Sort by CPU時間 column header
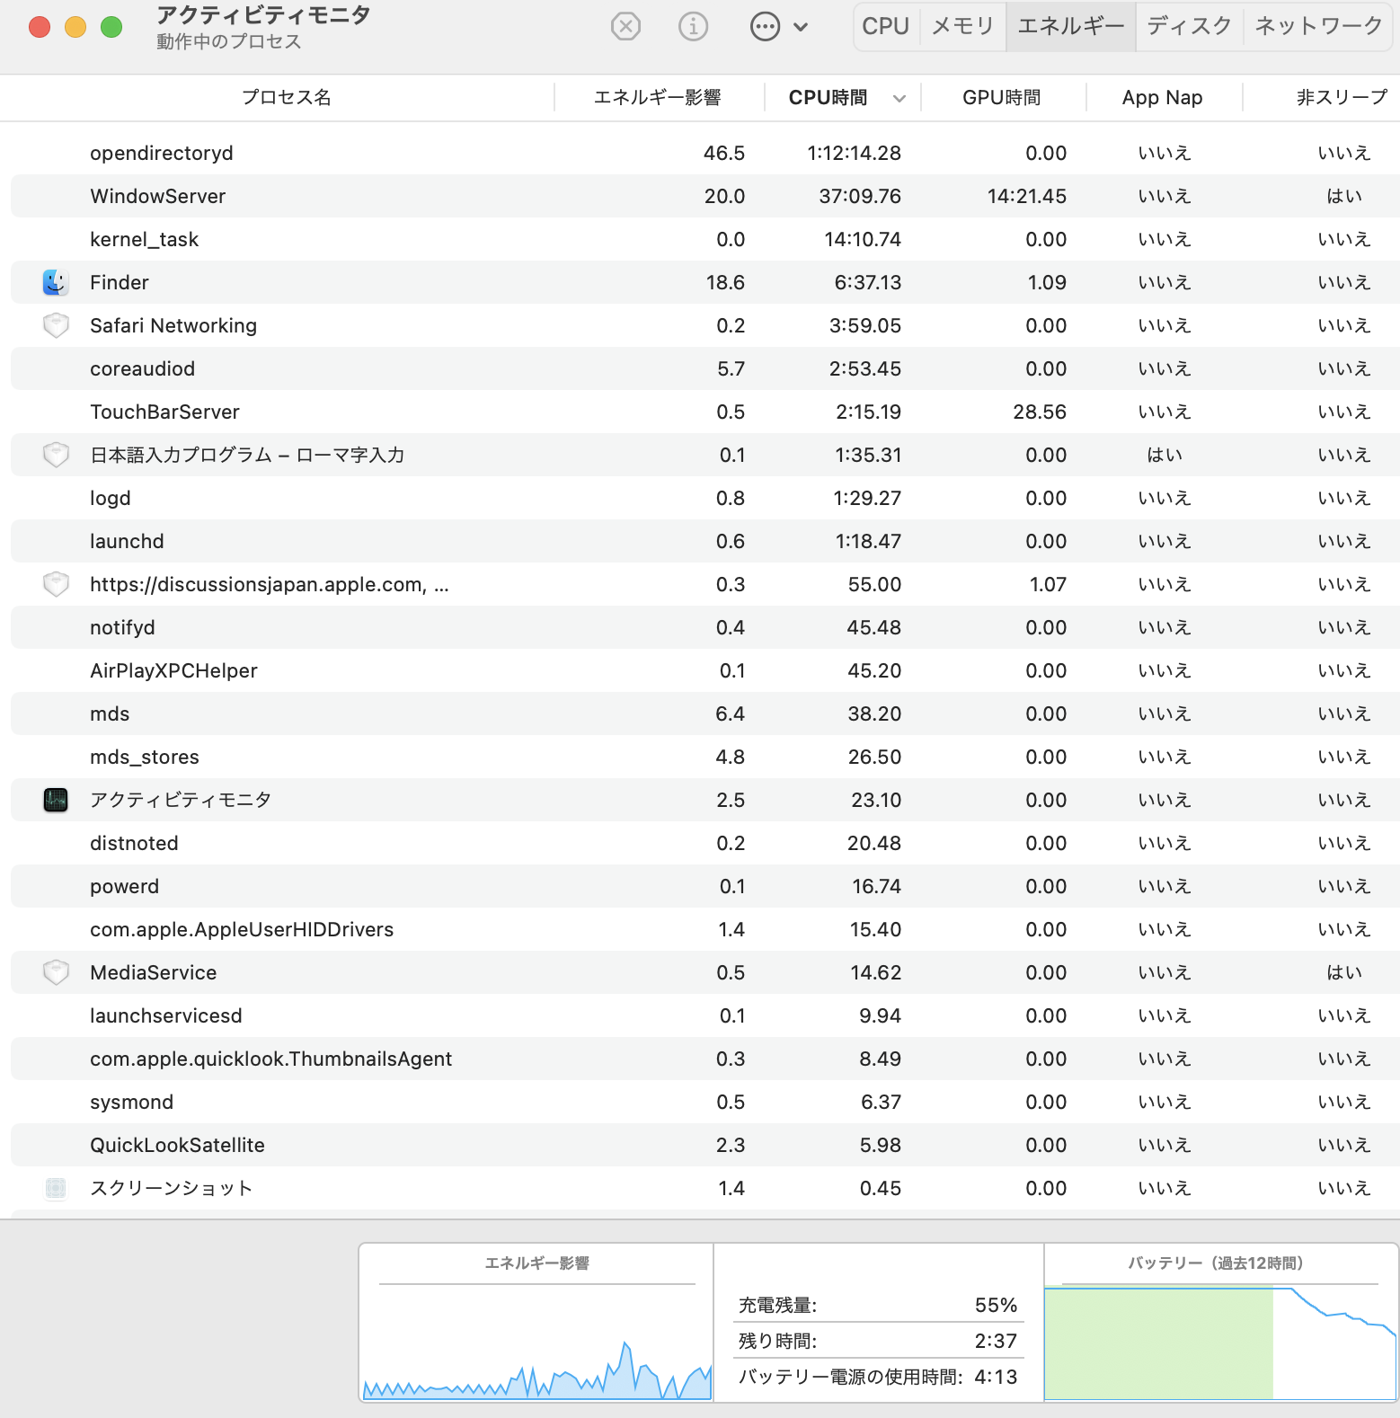This screenshot has height=1418, width=1400. 828,97
